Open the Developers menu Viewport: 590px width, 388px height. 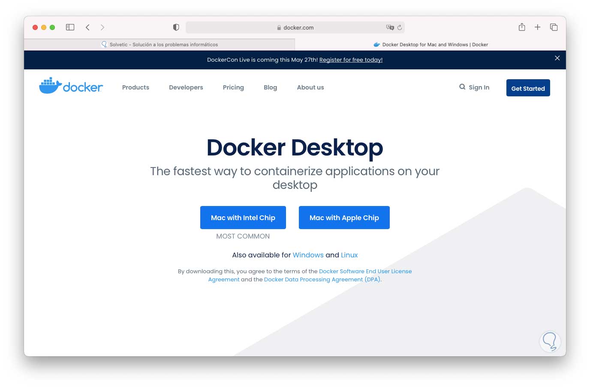pyautogui.click(x=186, y=87)
